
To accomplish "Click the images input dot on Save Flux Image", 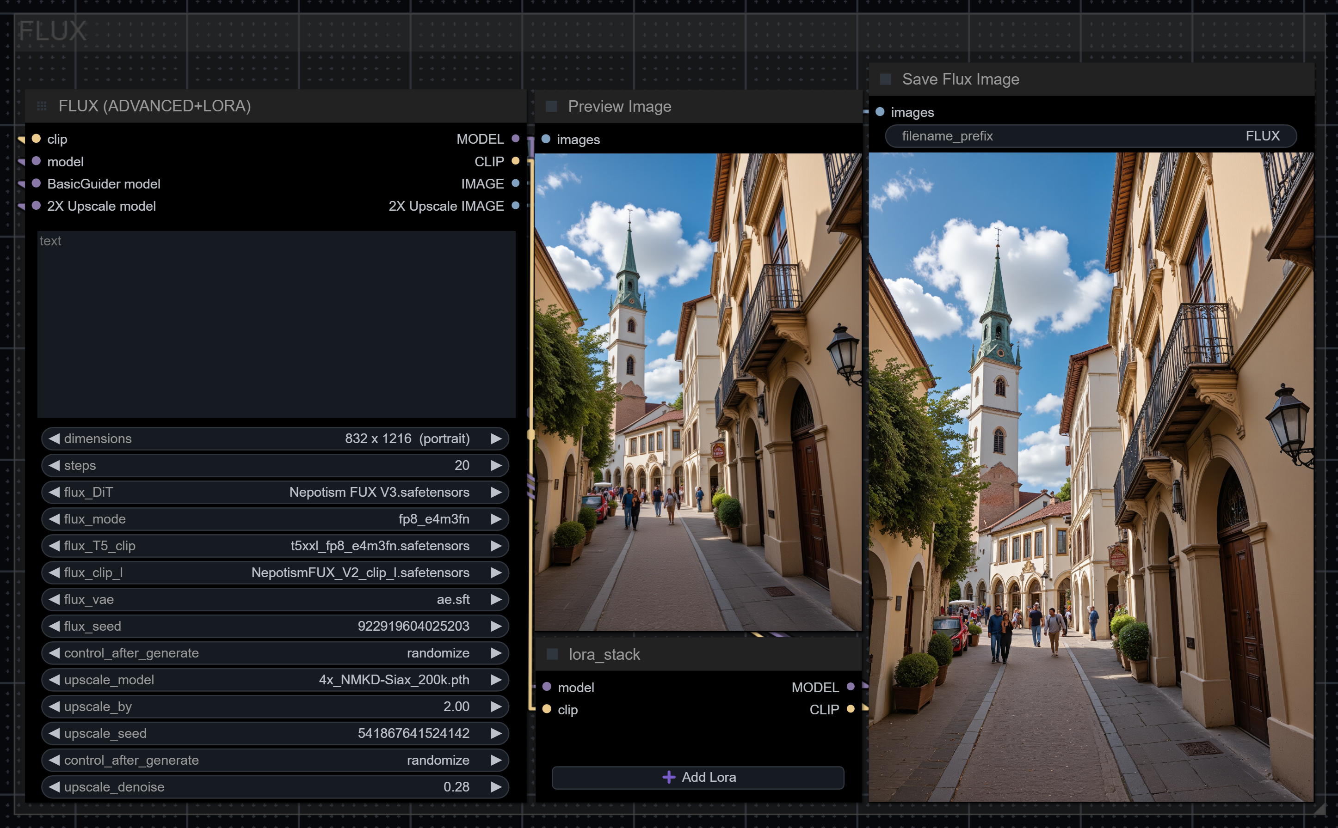I will [x=880, y=112].
